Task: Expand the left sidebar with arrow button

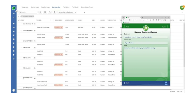Action: click(16, 11)
